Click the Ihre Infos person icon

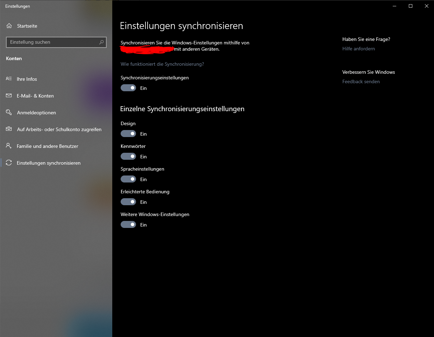coord(9,79)
